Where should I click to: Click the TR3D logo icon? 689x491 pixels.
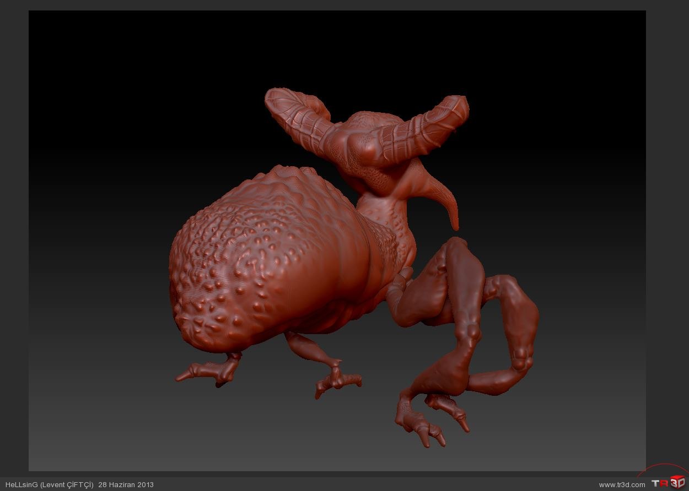point(668,483)
